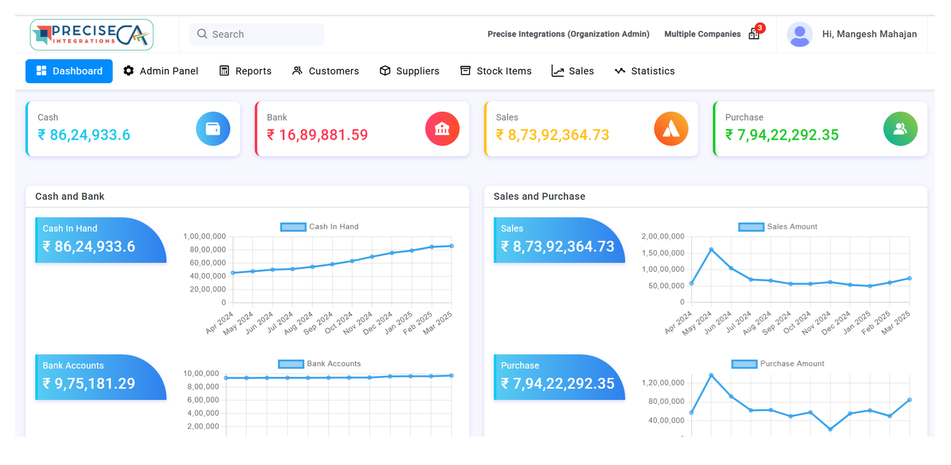Click the blue wallet Cash icon
This screenshot has width=951, height=465.
click(213, 129)
